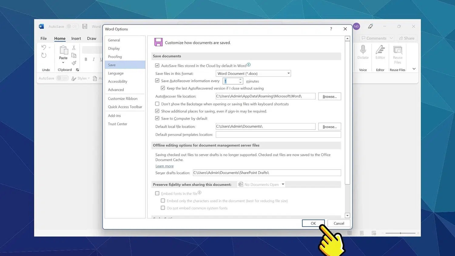The height and width of the screenshot is (256, 455).
Task: Uncheck Keep the last AutoRecovered version
Action: click(x=163, y=88)
